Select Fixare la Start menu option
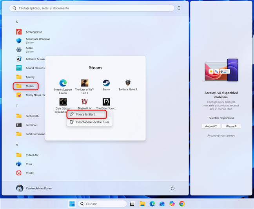The height and width of the screenshot is (209, 254). [x=85, y=114]
